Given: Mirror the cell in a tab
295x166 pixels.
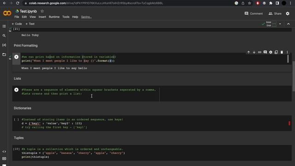Looking at the screenshot, I should [x=276, y=52].
